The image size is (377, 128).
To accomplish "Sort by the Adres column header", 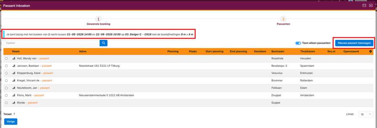I will pyautogui.click(x=83, y=51).
